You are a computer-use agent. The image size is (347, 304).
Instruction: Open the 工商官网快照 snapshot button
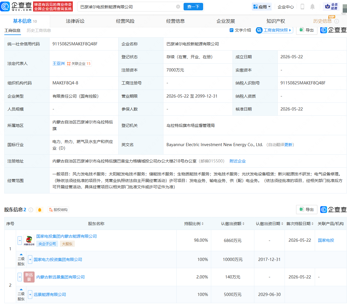[274, 30]
